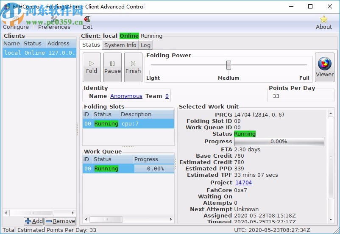340x234 pixels.
Task: Click the Fold play button
Action: (92, 67)
